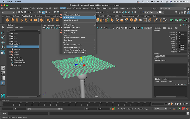Expand the nRigid1 node in Outliner
Screen dimensions: 190x119
[x=10, y=55]
